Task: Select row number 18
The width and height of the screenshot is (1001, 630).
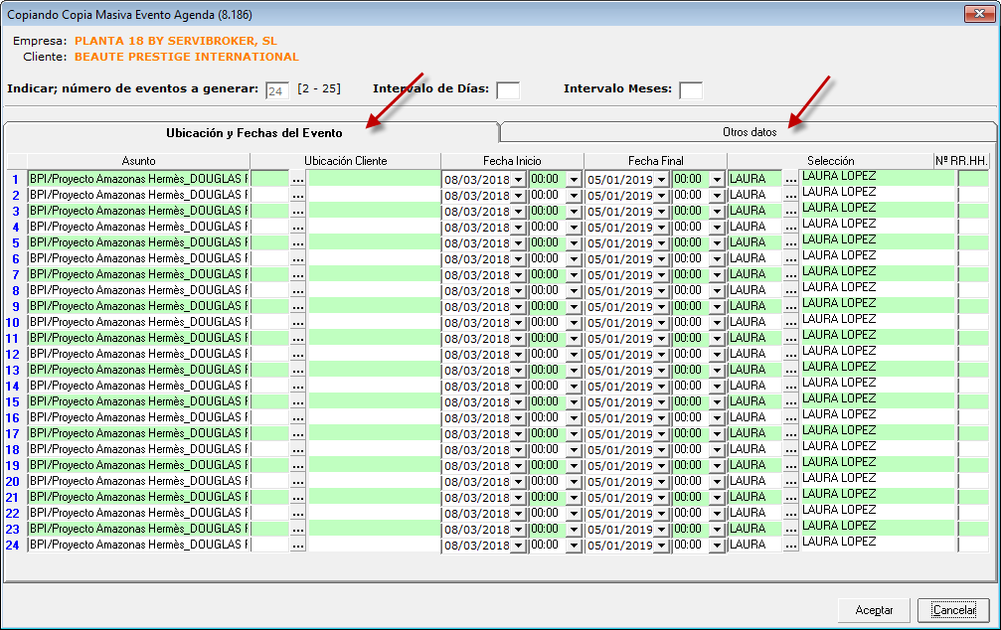Action: click(x=13, y=450)
